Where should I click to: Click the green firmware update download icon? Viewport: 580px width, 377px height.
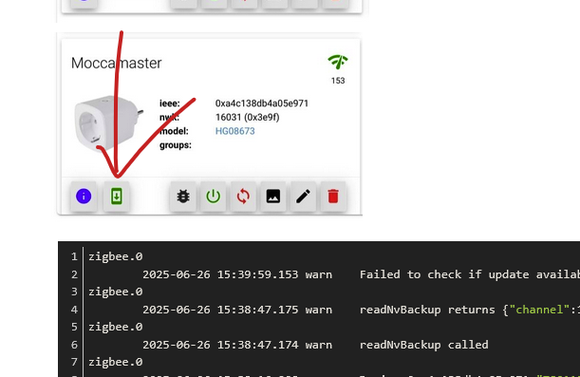[117, 196]
